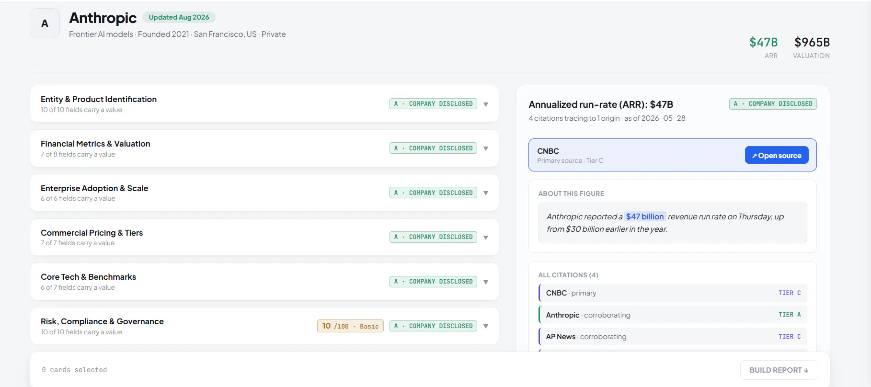
Task: Click the 'ABOUT THIS FIGURE' label
Action: pos(571,193)
